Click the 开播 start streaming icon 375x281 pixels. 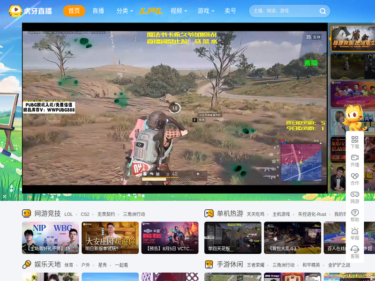(355, 161)
